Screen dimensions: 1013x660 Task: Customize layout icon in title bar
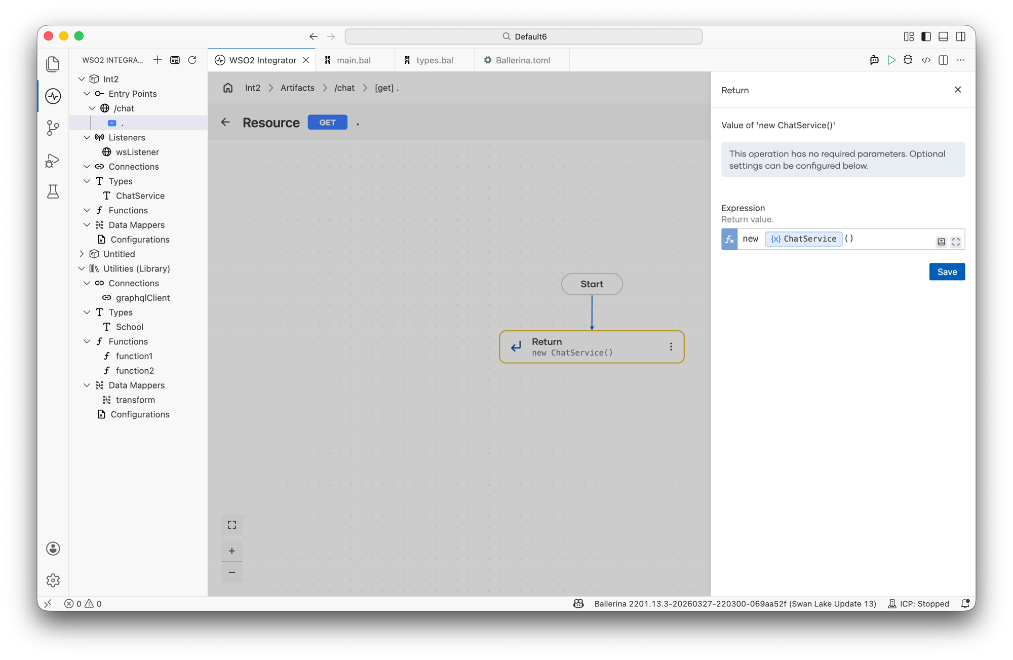pos(909,36)
